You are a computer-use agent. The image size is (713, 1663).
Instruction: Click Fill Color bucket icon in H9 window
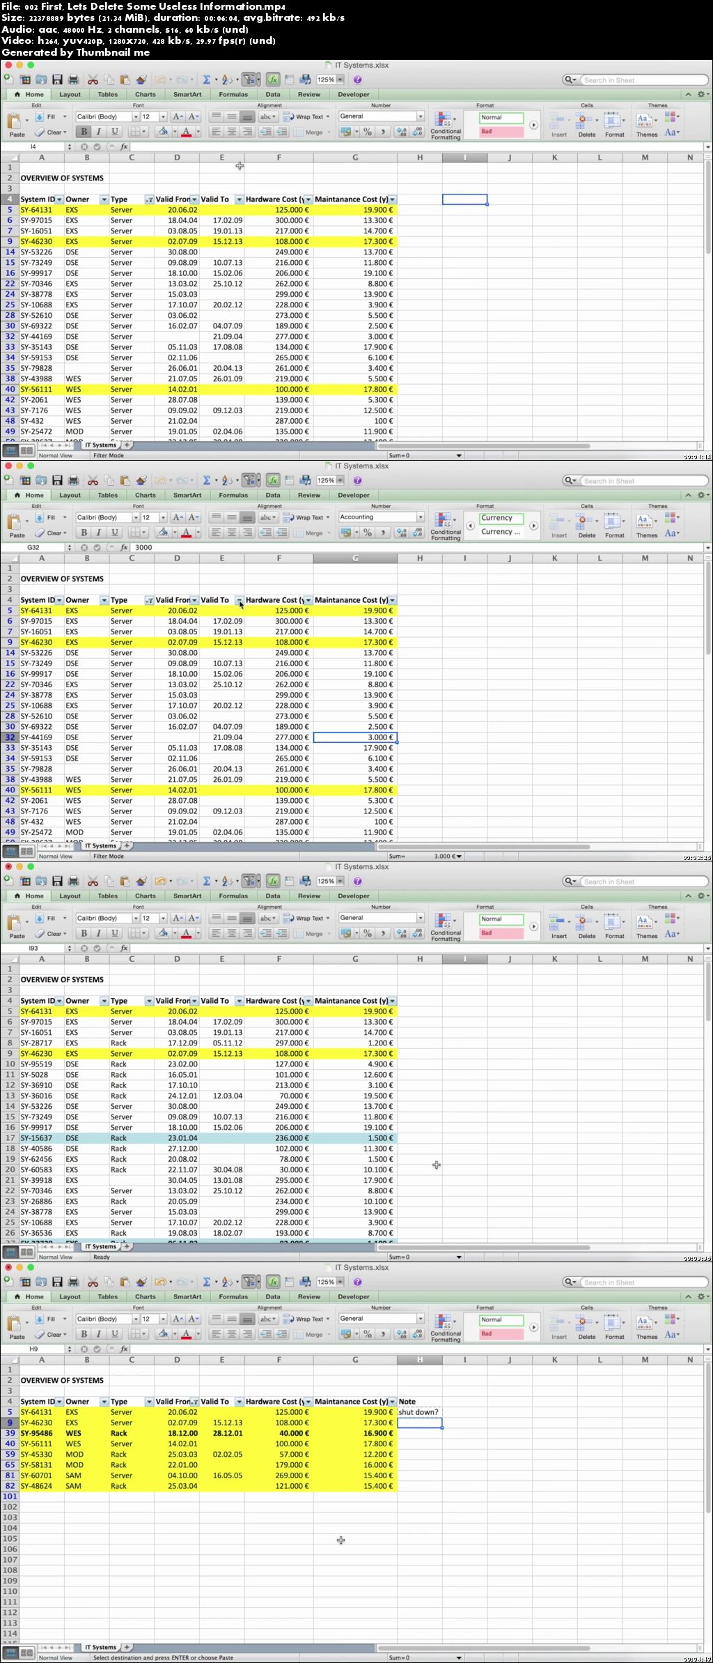click(163, 1334)
